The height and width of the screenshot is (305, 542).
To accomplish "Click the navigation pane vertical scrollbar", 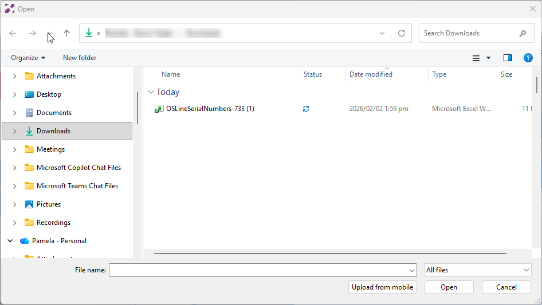I will pos(138,108).
